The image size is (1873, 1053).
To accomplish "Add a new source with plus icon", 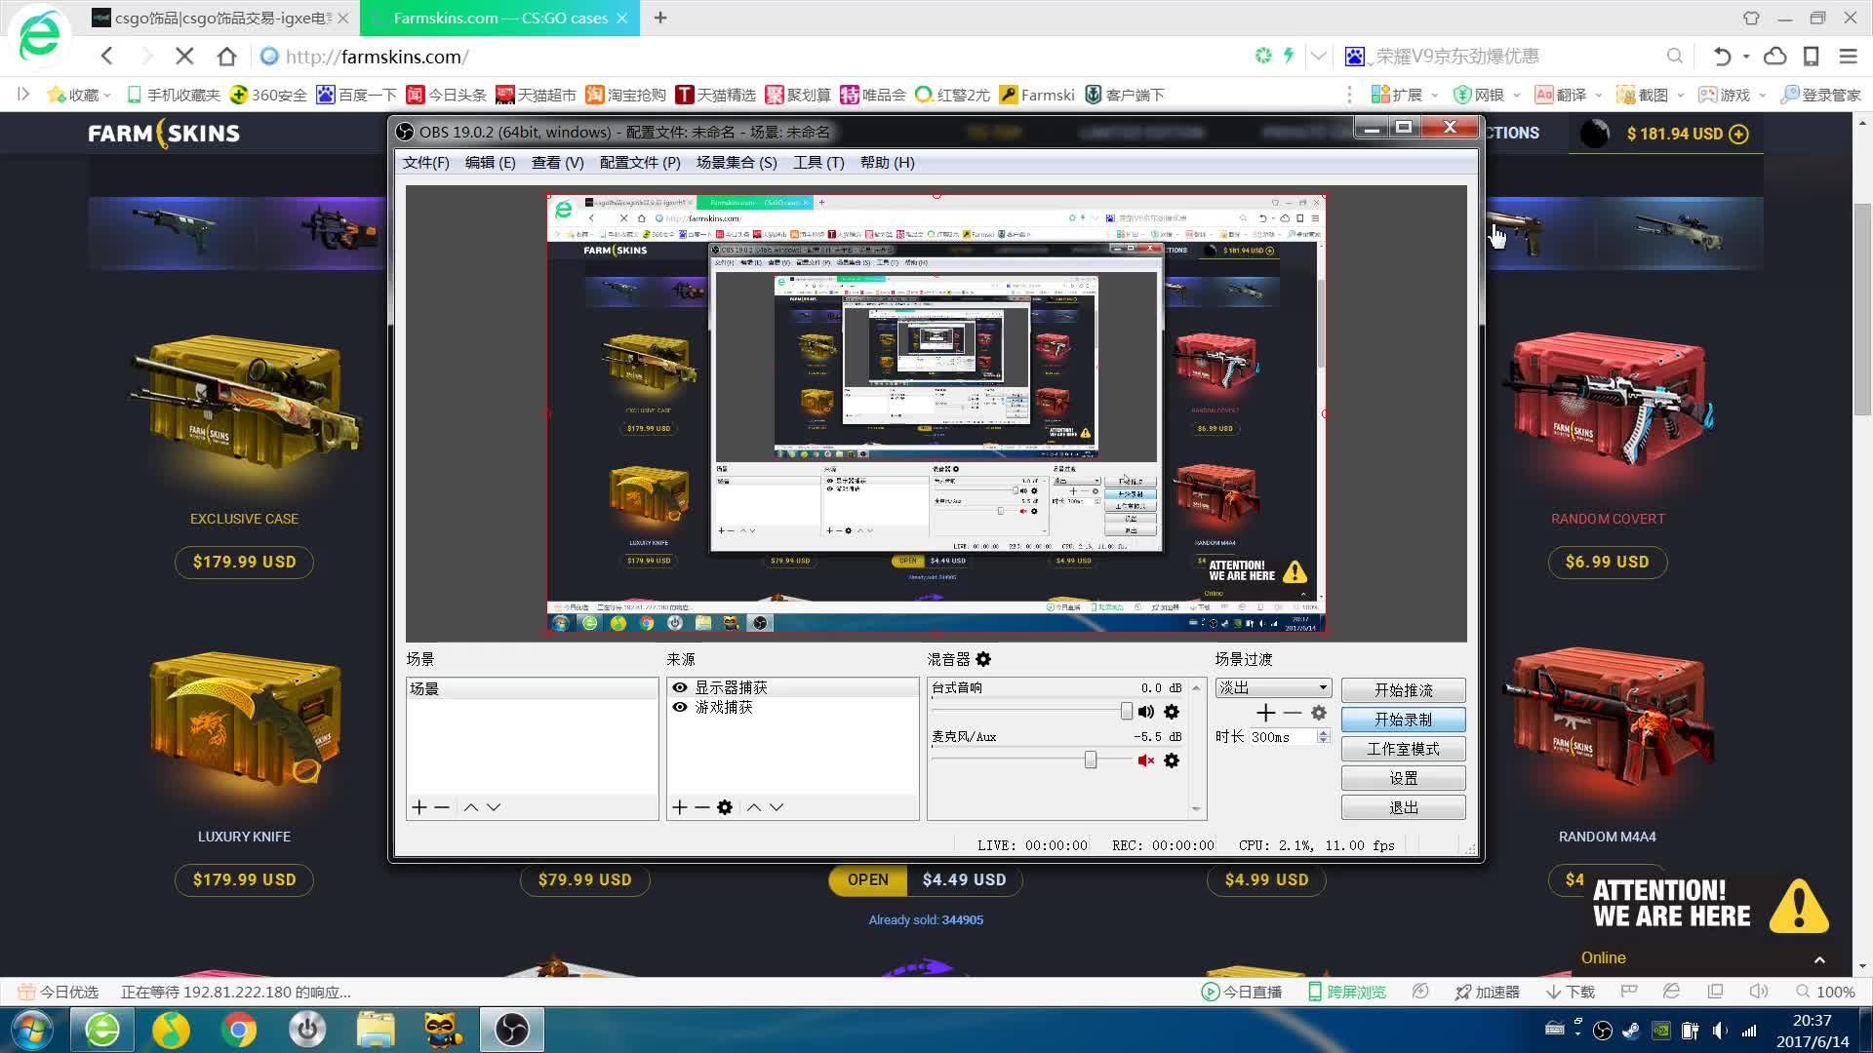I will (x=680, y=807).
